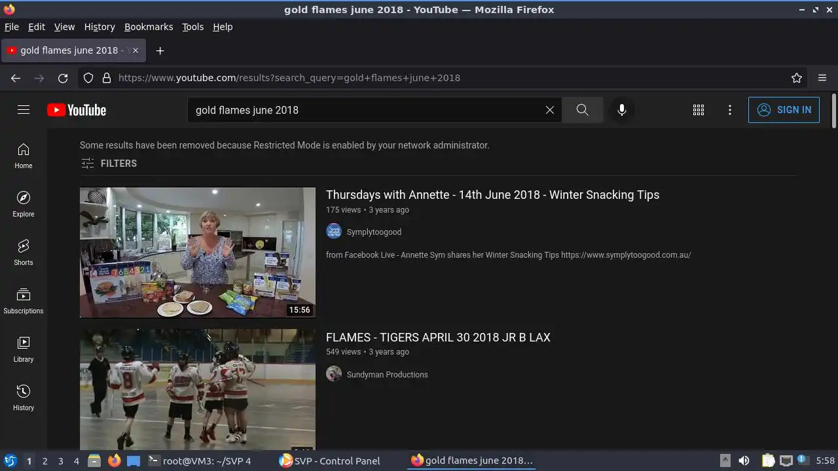The width and height of the screenshot is (838, 471).
Task: Open the taskbar start menu icon
Action: coord(10,461)
